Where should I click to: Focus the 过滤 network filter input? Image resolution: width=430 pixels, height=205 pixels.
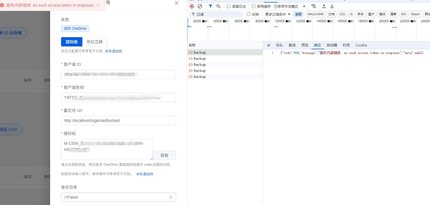tap(216, 14)
